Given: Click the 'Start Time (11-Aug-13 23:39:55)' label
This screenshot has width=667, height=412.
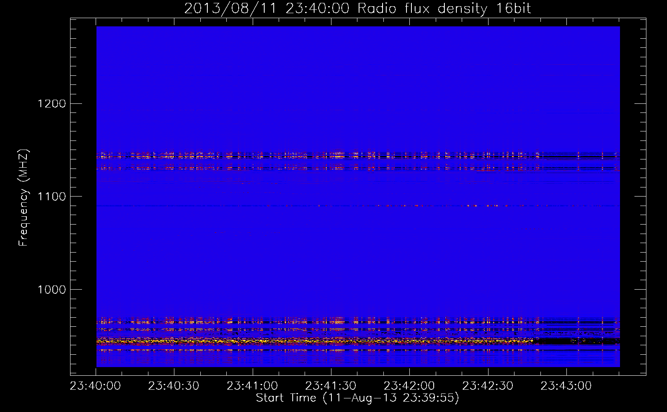Looking at the screenshot, I should (357, 398).
